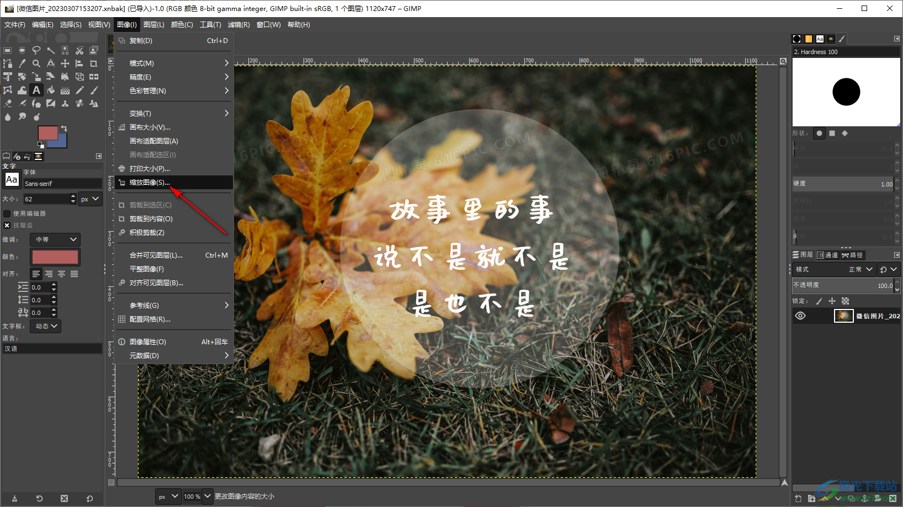Select the Crop tool
Image resolution: width=903 pixels, height=507 pixels.
pos(94,63)
